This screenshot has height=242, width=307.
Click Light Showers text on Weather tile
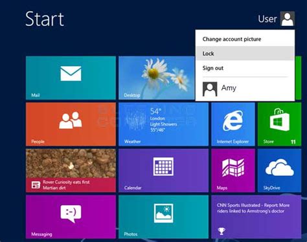[x=163, y=124]
